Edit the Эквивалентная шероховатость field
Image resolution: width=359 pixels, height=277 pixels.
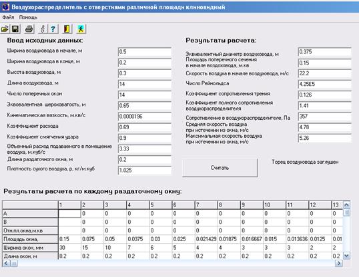[x=145, y=106]
